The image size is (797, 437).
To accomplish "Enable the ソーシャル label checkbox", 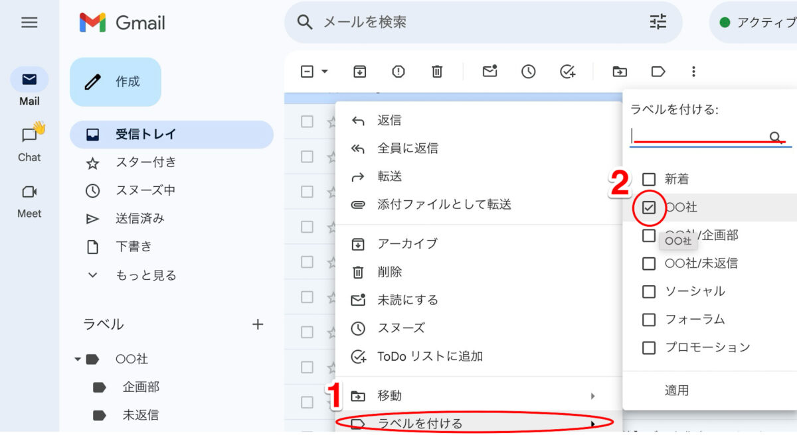I will 649,291.
